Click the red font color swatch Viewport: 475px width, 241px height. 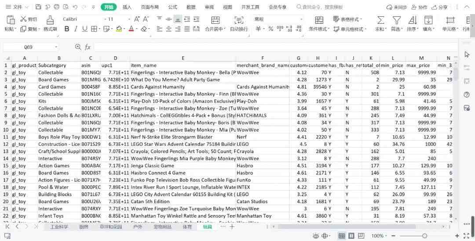131,29
